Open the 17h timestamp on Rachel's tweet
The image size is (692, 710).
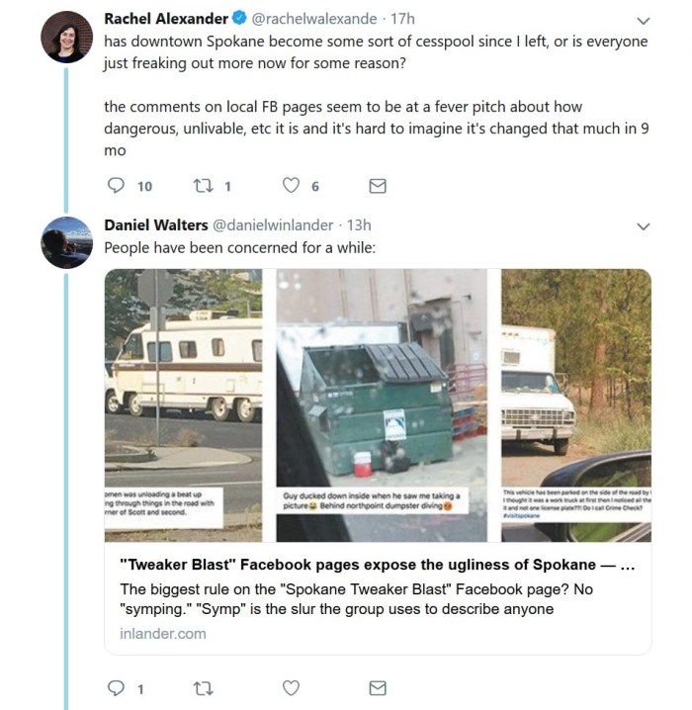tap(403, 19)
